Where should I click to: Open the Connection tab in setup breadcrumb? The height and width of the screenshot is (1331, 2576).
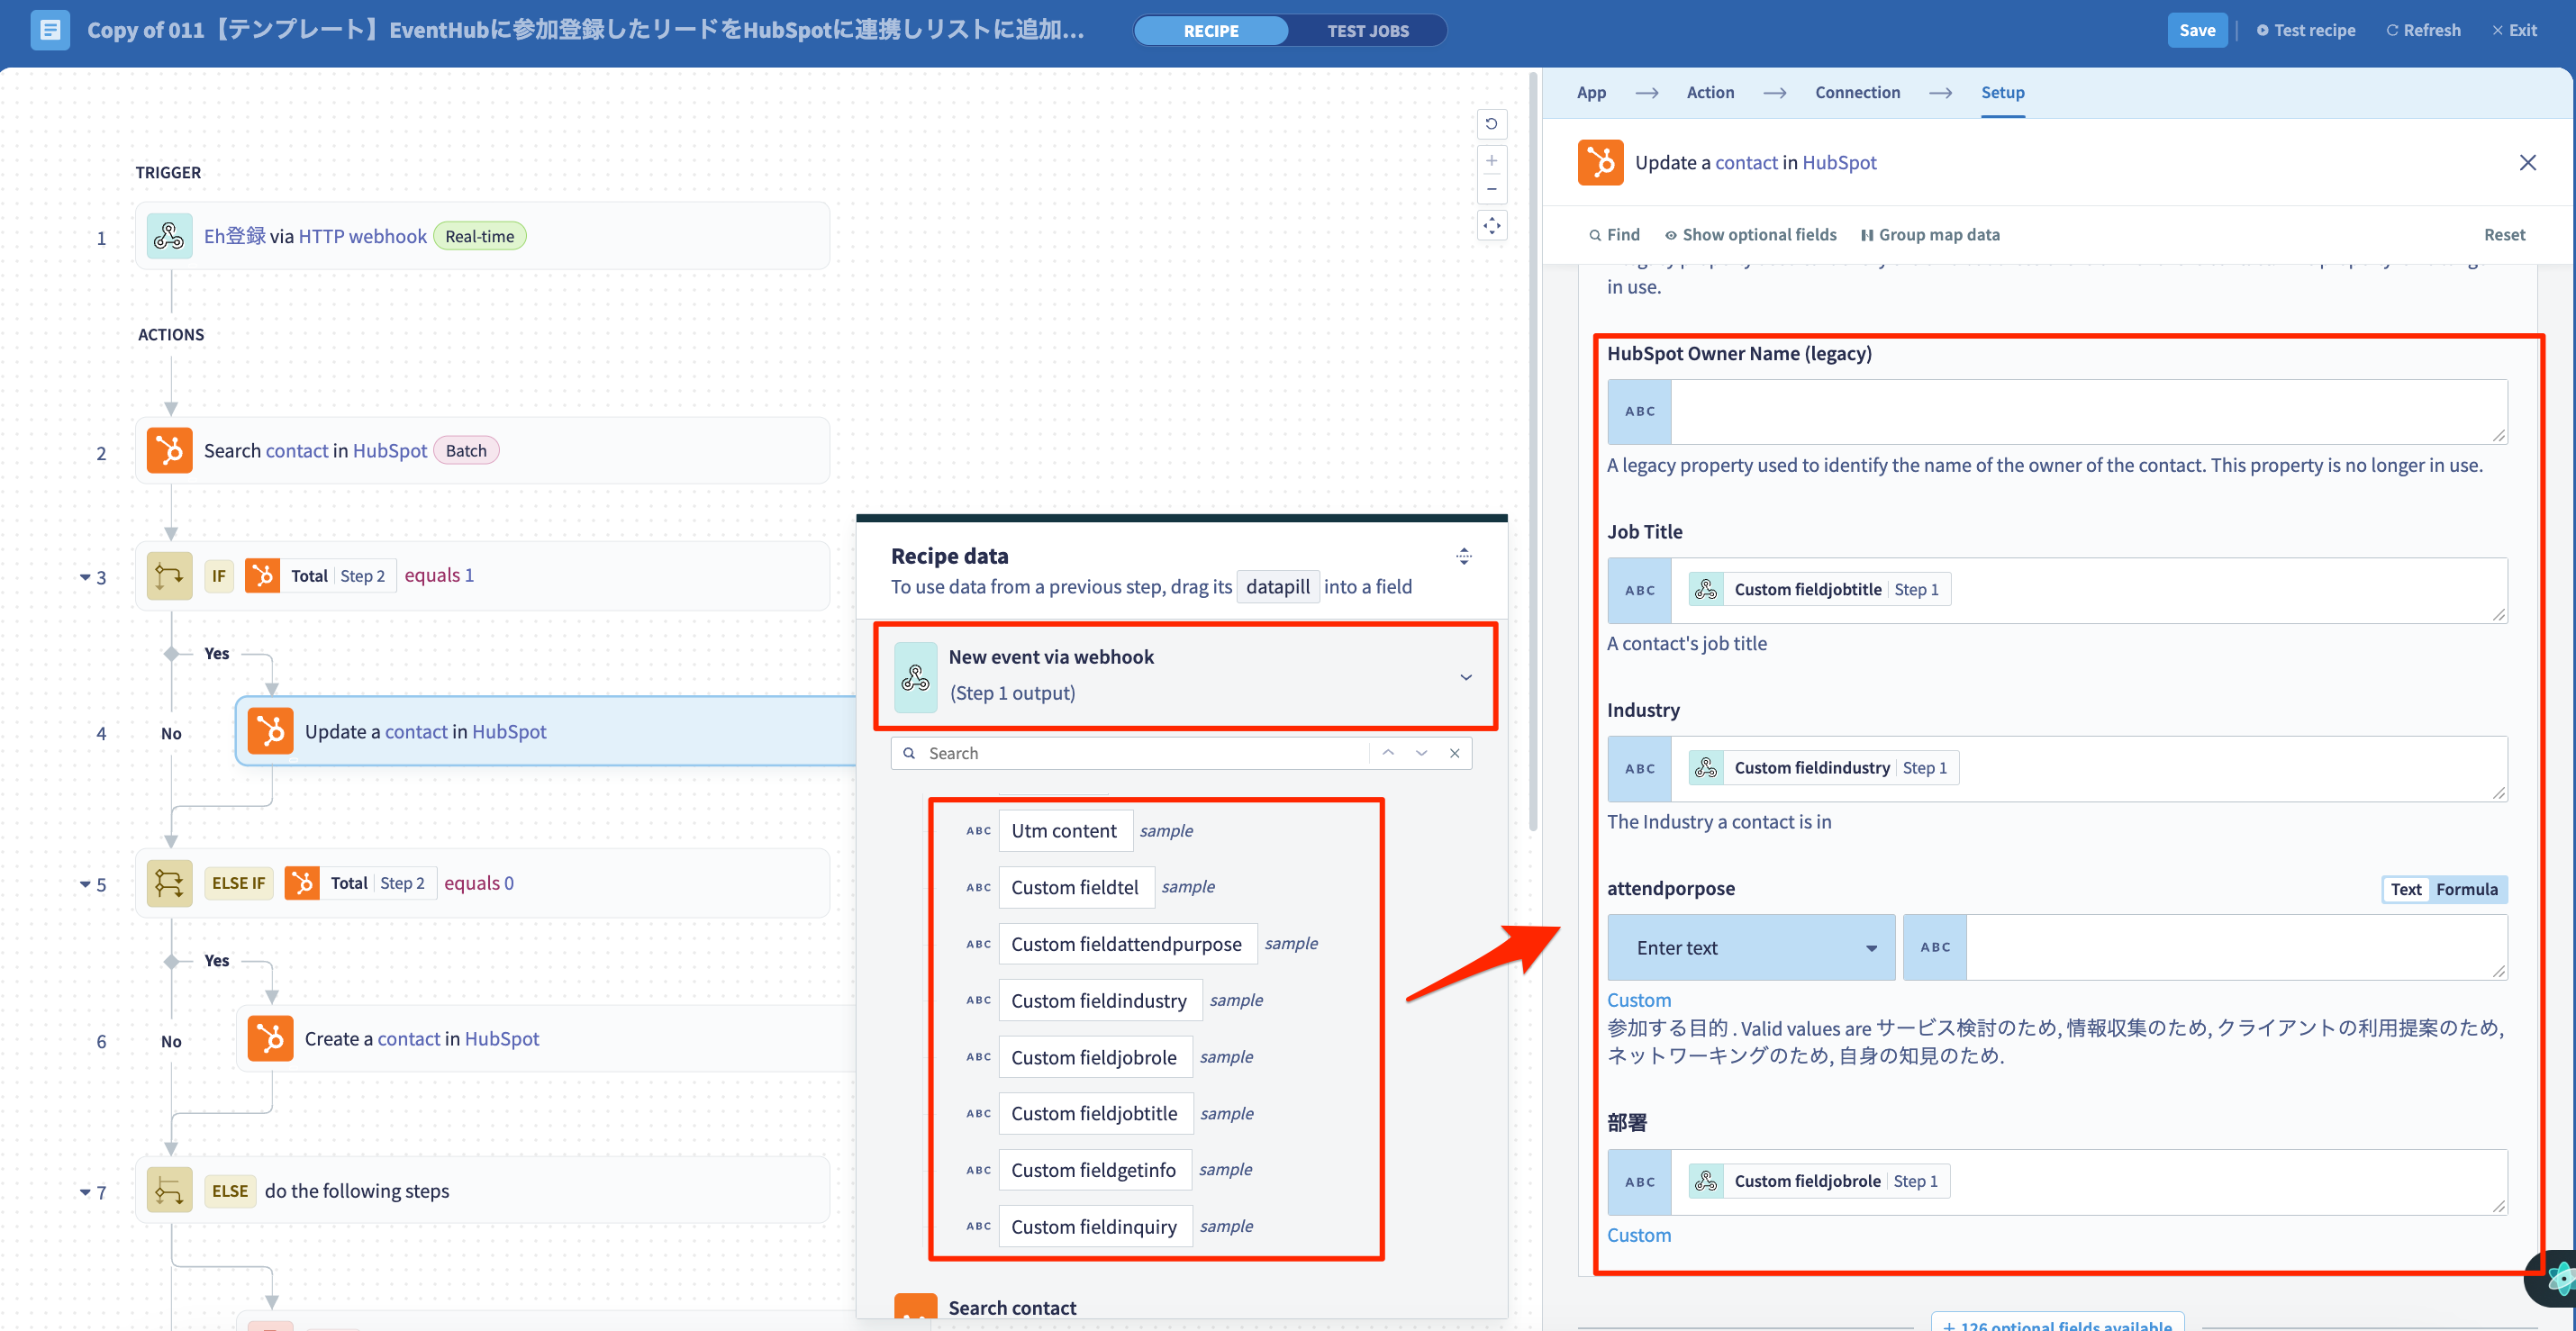[1857, 92]
